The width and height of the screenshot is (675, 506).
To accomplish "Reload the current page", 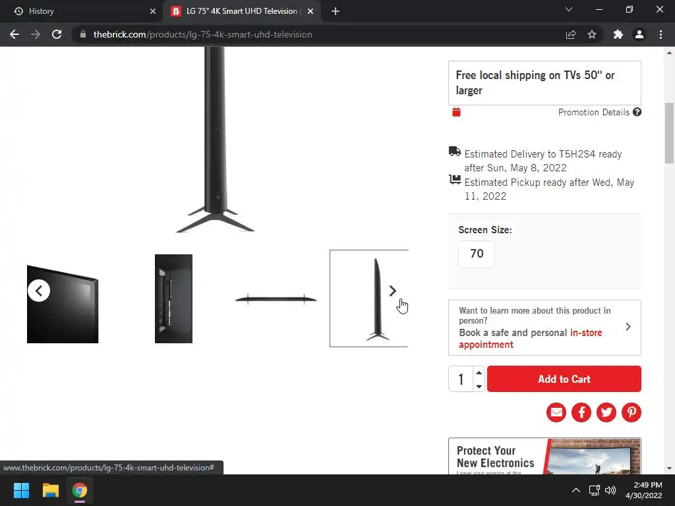I will pyautogui.click(x=57, y=34).
